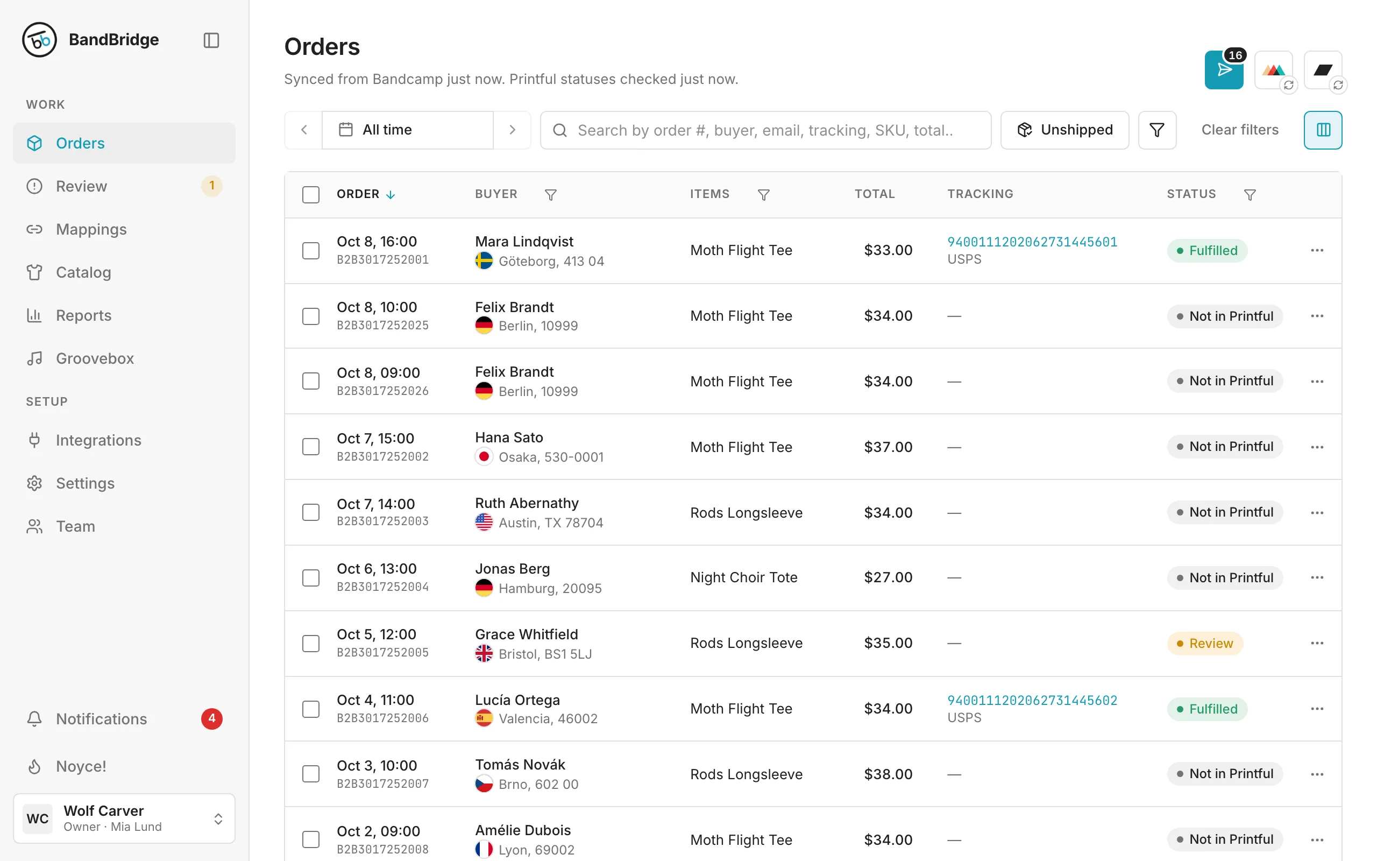Open Integrations setup page
Screen dimensions: 1377x861
[124, 440]
